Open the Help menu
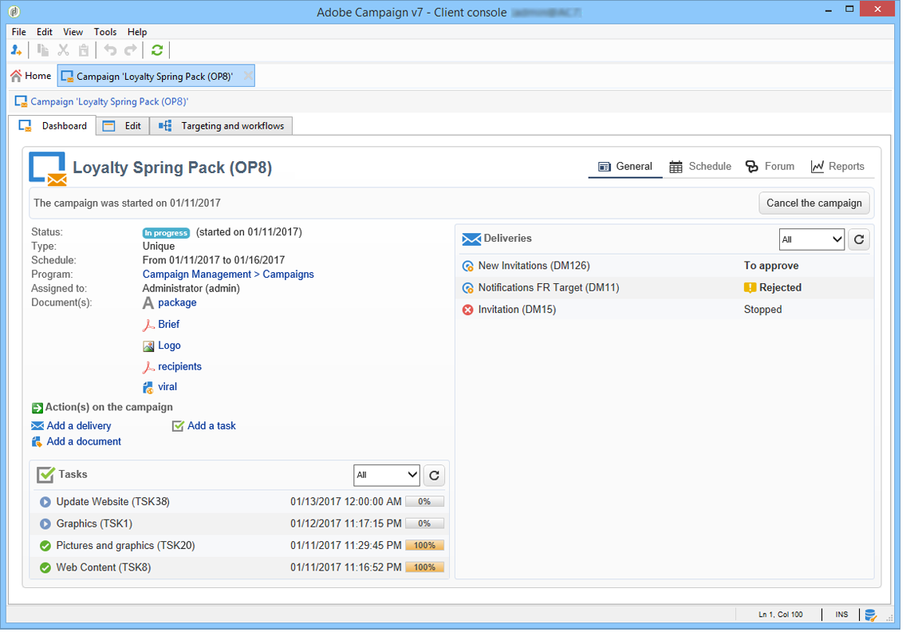The height and width of the screenshot is (632, 918). click(137, 32)
